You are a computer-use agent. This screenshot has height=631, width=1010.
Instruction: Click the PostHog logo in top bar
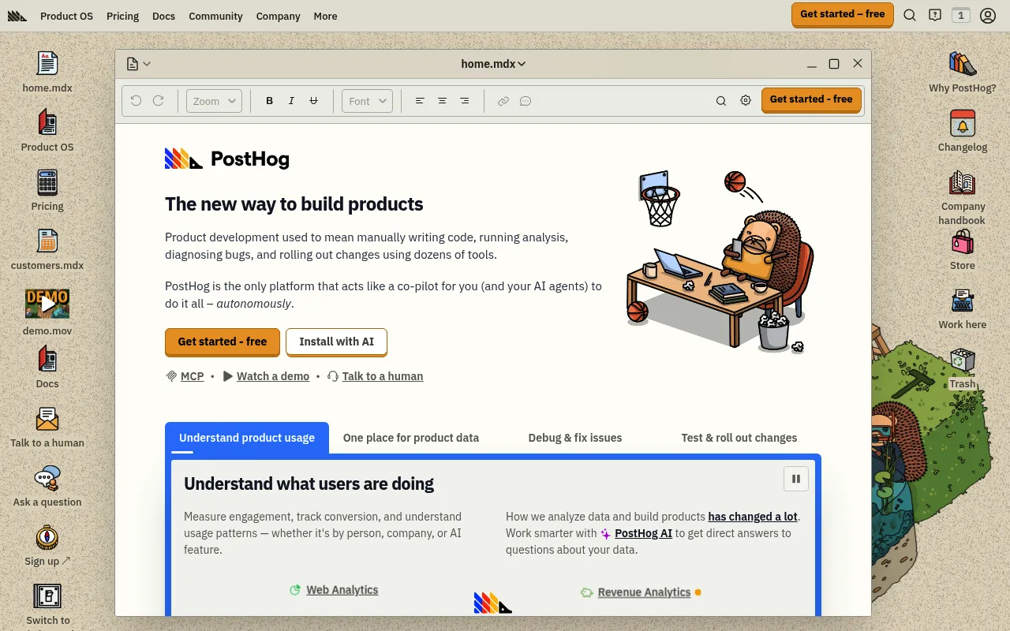17,16
